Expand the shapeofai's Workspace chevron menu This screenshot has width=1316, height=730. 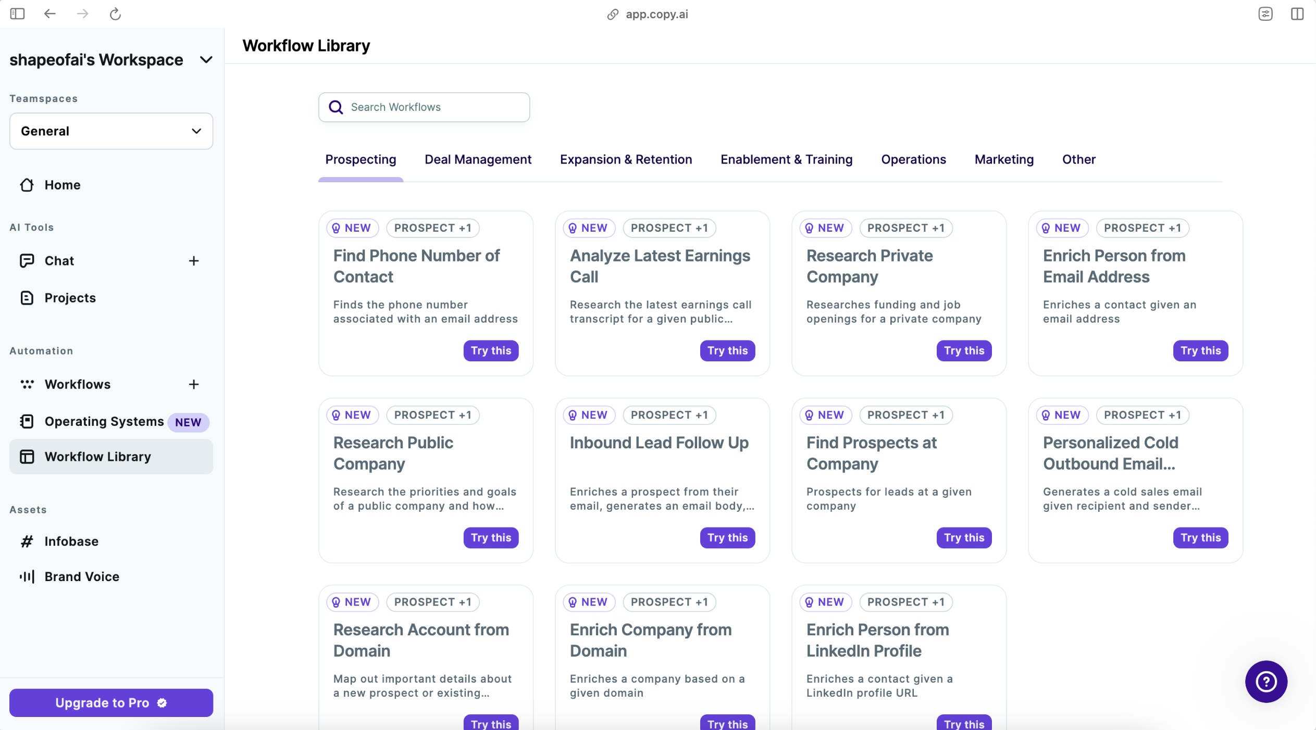click(x=206, y=60)
